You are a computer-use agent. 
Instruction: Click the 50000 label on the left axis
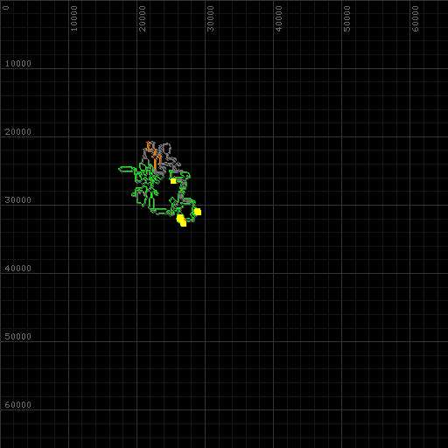pyautogui.click(x=18, y=337)
